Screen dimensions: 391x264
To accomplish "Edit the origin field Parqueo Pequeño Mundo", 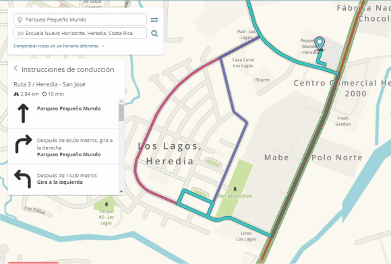I will 80,20.
